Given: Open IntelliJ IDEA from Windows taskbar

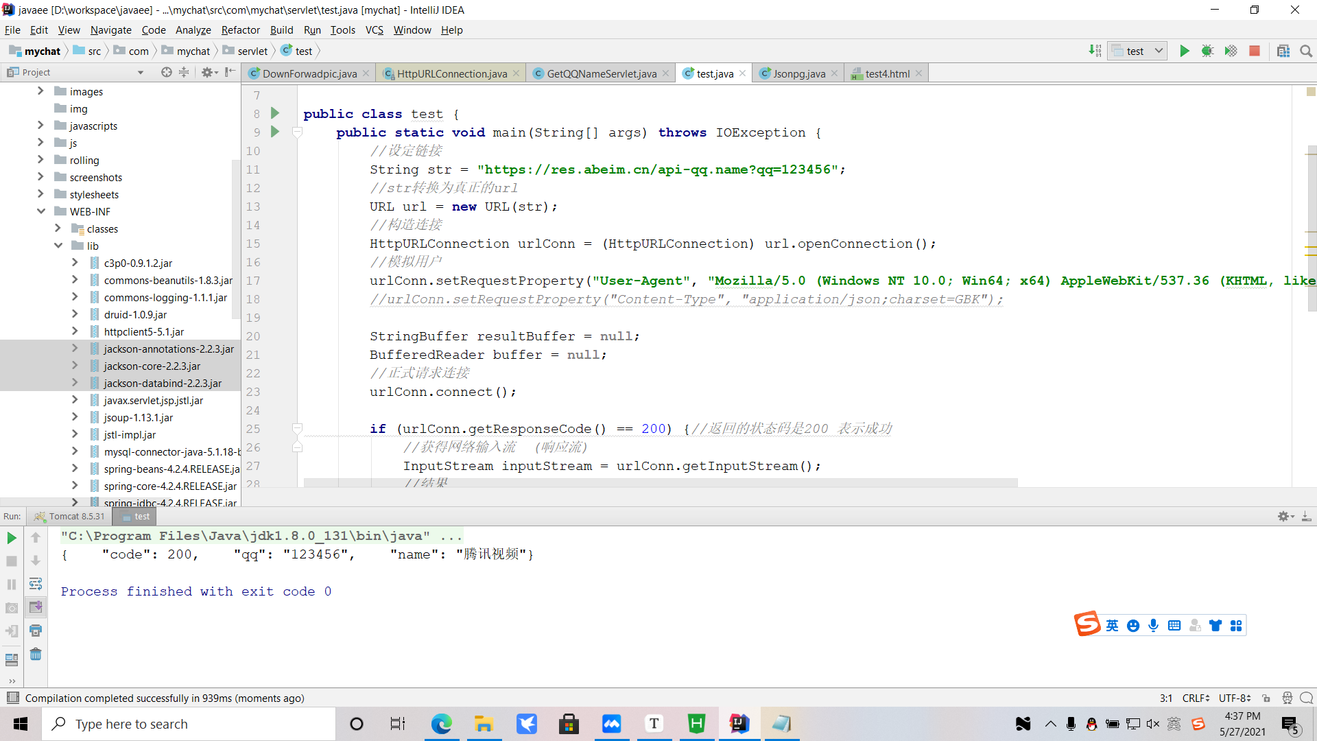Looking at the screenshot, I should click(x=739, y=724).
